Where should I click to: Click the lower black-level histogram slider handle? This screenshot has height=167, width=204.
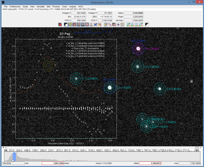click(x=13, y=160)
